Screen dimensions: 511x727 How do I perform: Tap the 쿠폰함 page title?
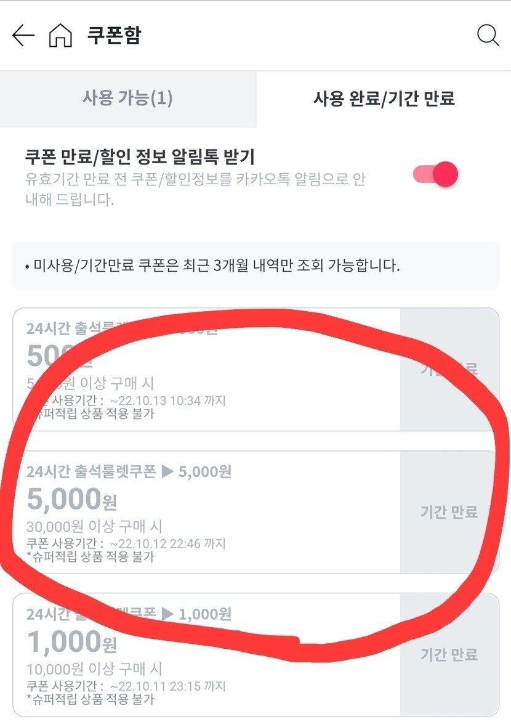pyautogui.click(x=114, y=35)
